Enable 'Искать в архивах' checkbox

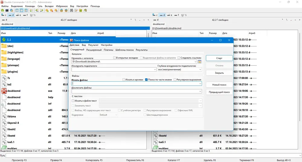pyautogui.click(x=124, y=79)
